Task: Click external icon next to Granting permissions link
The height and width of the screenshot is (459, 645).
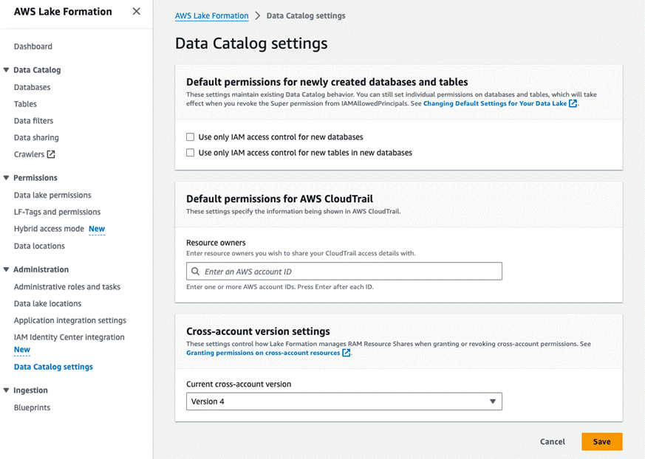Action: coord(347,353)
